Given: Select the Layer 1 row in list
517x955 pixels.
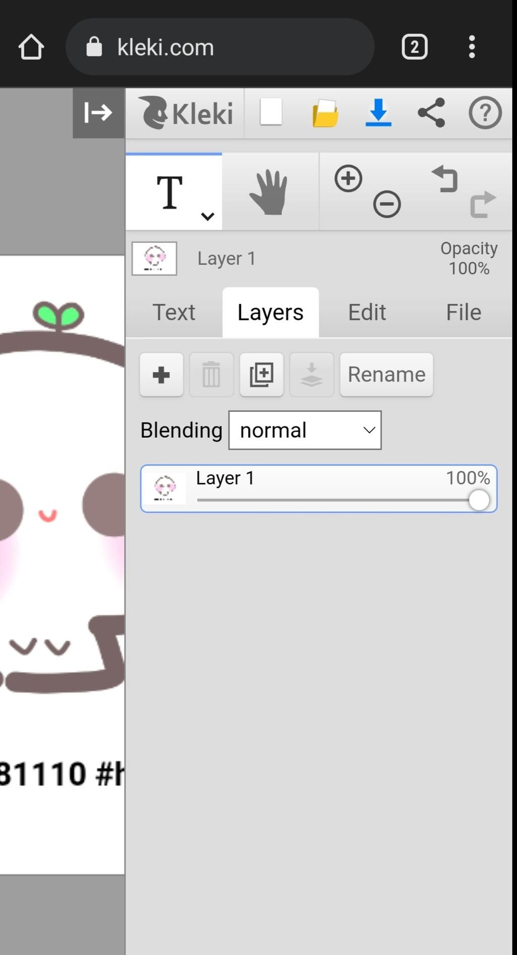Looking at the screenshot, I should (x=319, y=489).
